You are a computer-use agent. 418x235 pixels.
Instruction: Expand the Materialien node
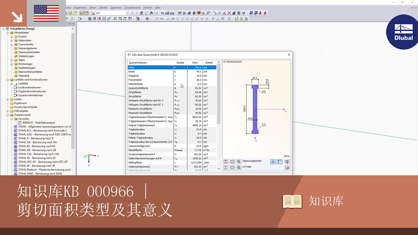pyautogui.click(x=12, y=40)
